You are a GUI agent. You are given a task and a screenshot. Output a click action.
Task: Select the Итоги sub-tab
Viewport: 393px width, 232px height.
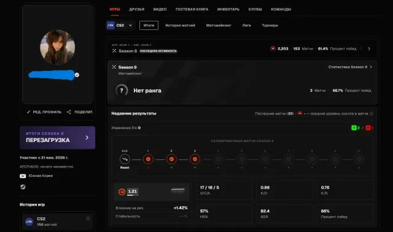point(149,25)
